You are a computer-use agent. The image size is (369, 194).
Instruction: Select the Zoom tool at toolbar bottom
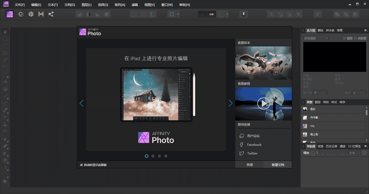[x=5, y=181]
